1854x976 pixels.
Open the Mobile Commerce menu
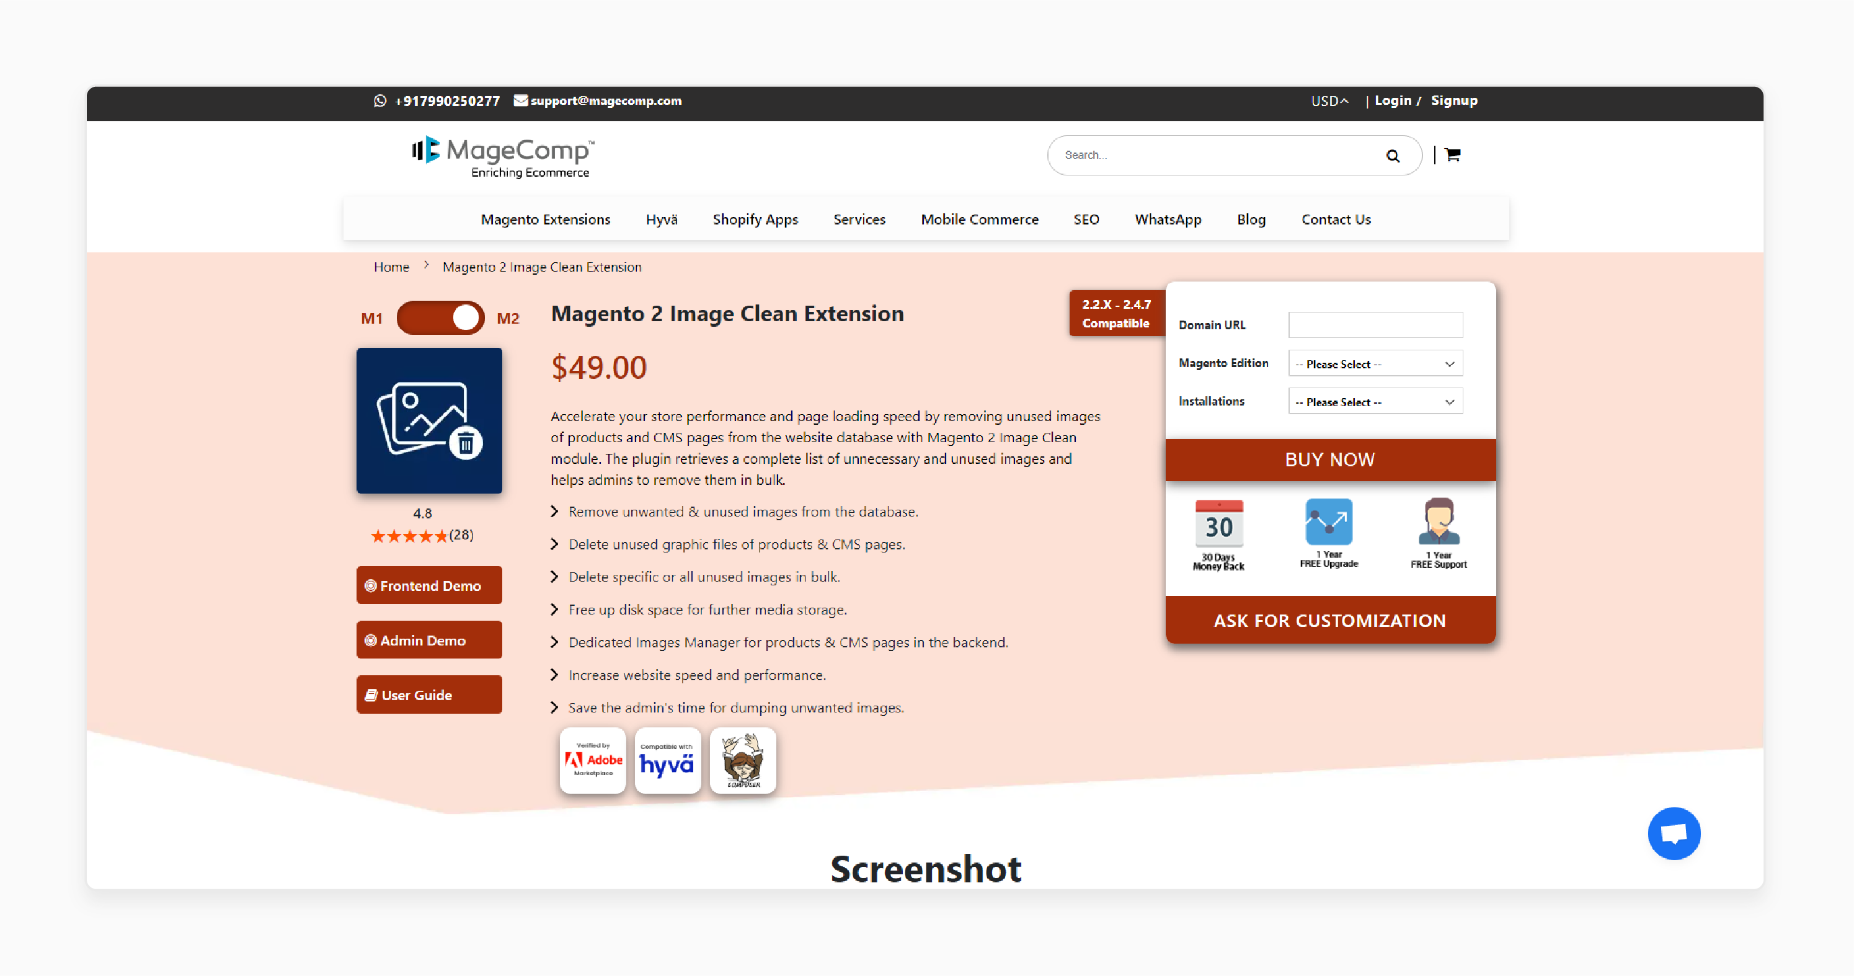pyautogui.click(x=980, y=220)
